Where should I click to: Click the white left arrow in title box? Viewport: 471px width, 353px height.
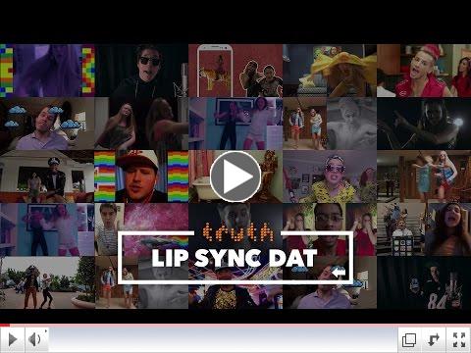point(339,272)
